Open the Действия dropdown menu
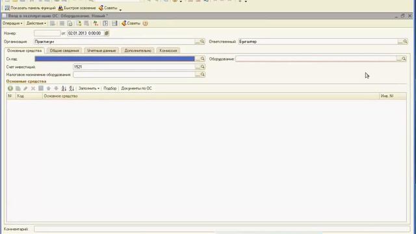Image resolution: width=416 pixels, height=234 pixels. [x=36, y=23]
